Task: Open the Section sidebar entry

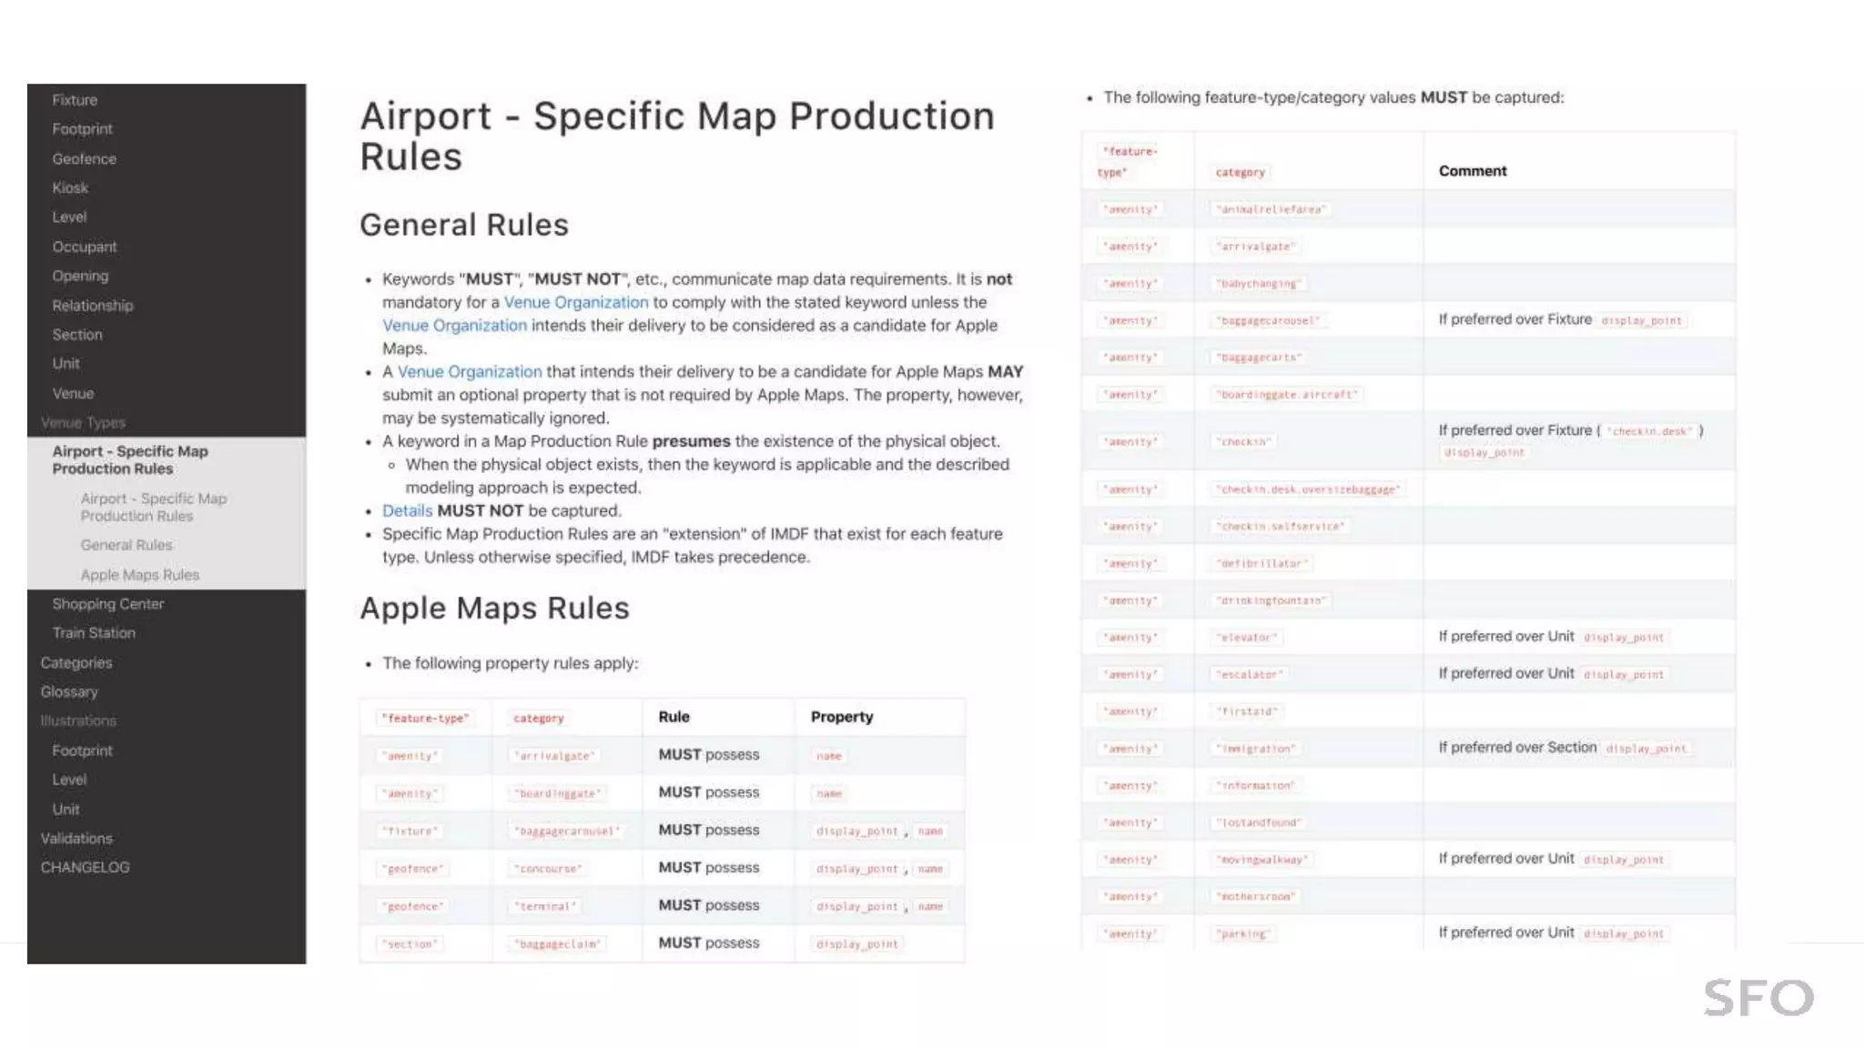Action: click(77, 335)
